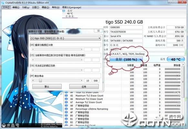Viewport: 188px width, 129px height.
Task: Open the 帮助(H) menu
Action: click(x=56, y=7)
